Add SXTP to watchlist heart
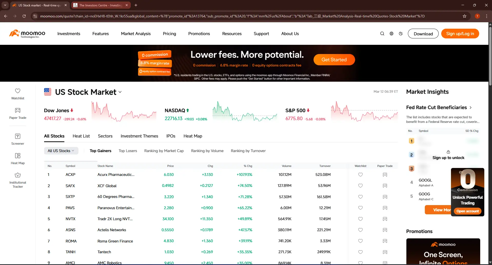Image resolution: width=492 pixels, height=265 pixels. click(x=360, y=197)
